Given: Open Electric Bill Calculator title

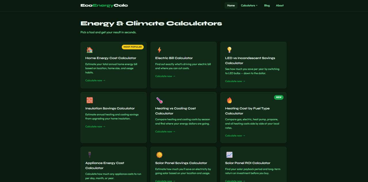Looking at the screenshot, I should 174,58.
